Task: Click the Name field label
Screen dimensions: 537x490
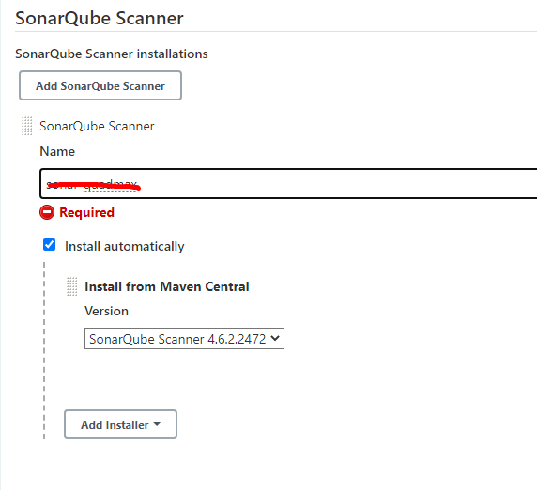Action: click(x=57, y=151)
